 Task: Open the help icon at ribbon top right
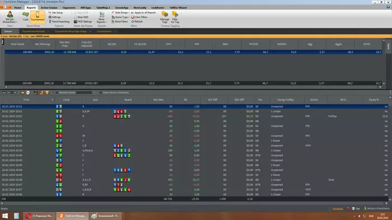pyautogui.click(x=388, y=7)
